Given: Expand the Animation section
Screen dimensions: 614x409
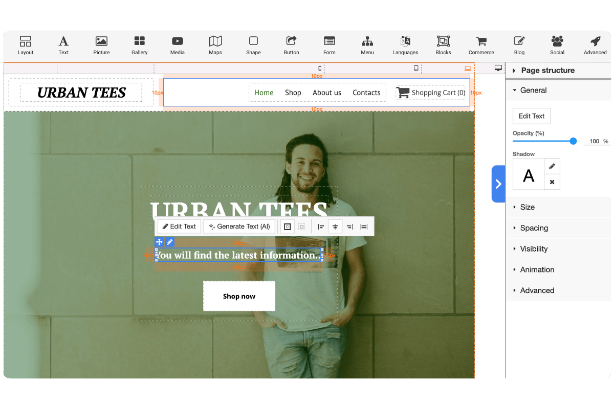Looking at the screenshot, I should [536, 269].
